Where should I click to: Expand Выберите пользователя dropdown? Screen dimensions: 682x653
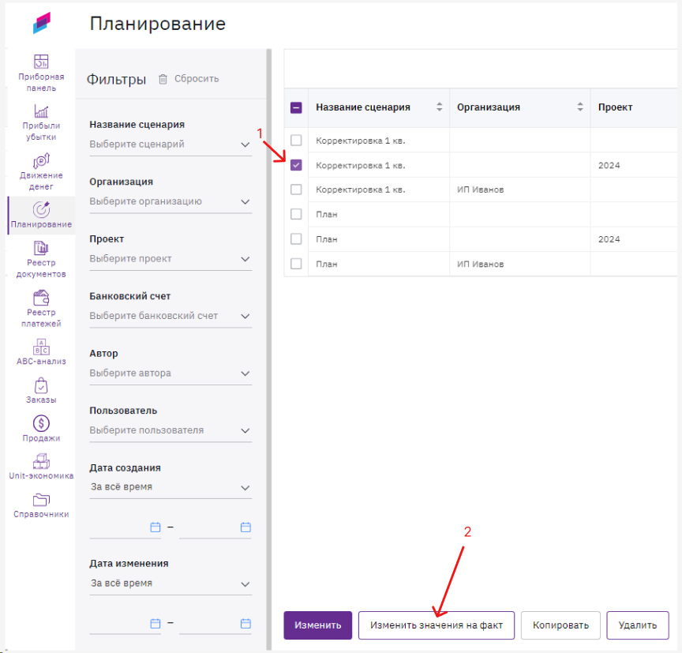170,430
